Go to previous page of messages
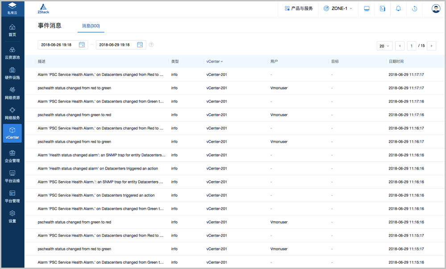This screenshot has width=446, height=269. (400, 46)
